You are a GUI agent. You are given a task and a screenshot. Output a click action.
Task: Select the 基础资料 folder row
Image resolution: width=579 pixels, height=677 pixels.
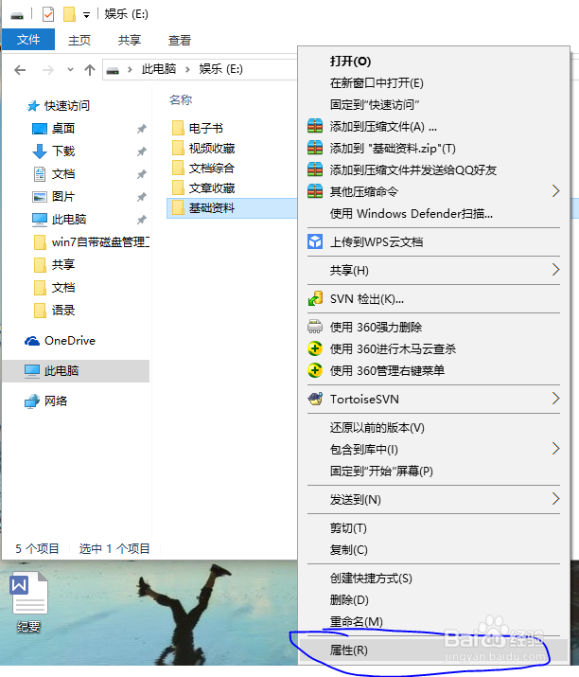click(232, 208)
